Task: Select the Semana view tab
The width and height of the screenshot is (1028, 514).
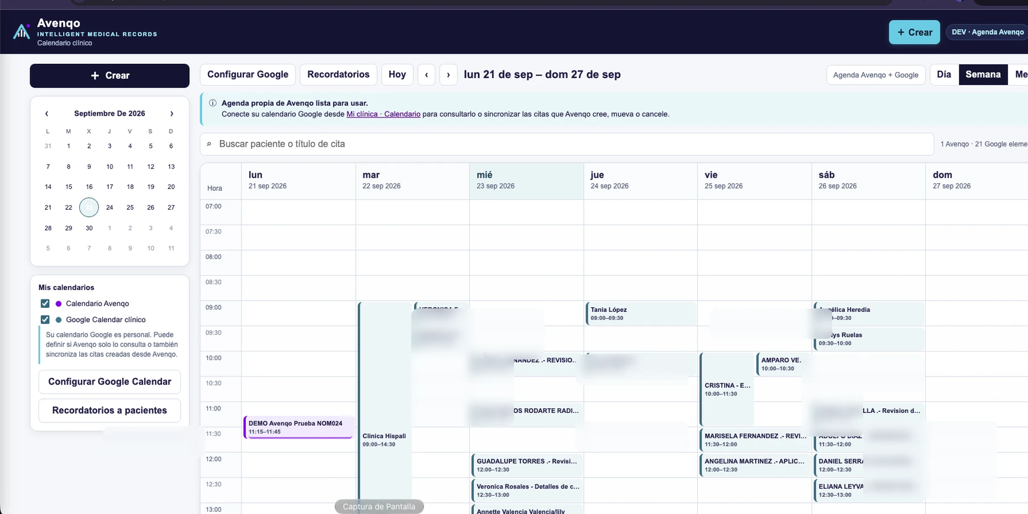Action: click(x=983, y=74)
